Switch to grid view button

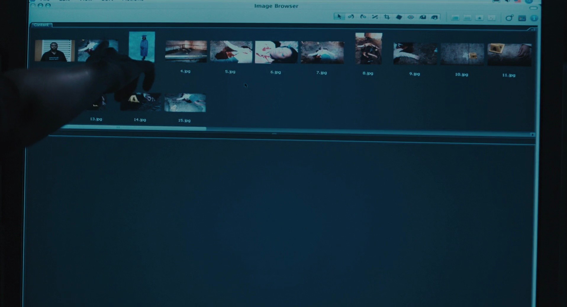point(467,18)
